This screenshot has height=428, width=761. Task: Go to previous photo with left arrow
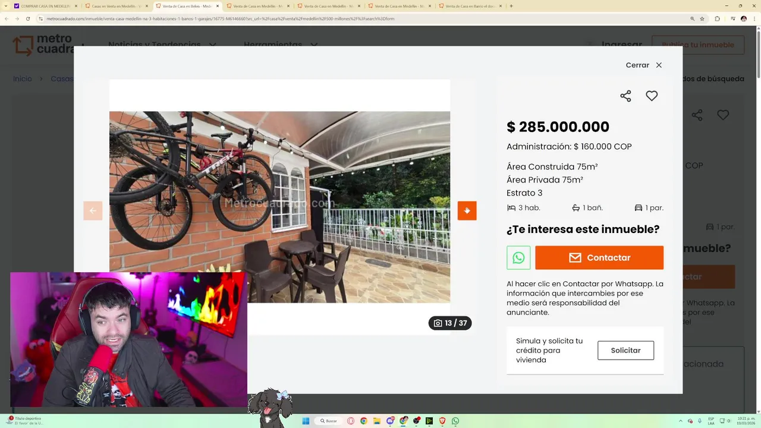(93, 210)
